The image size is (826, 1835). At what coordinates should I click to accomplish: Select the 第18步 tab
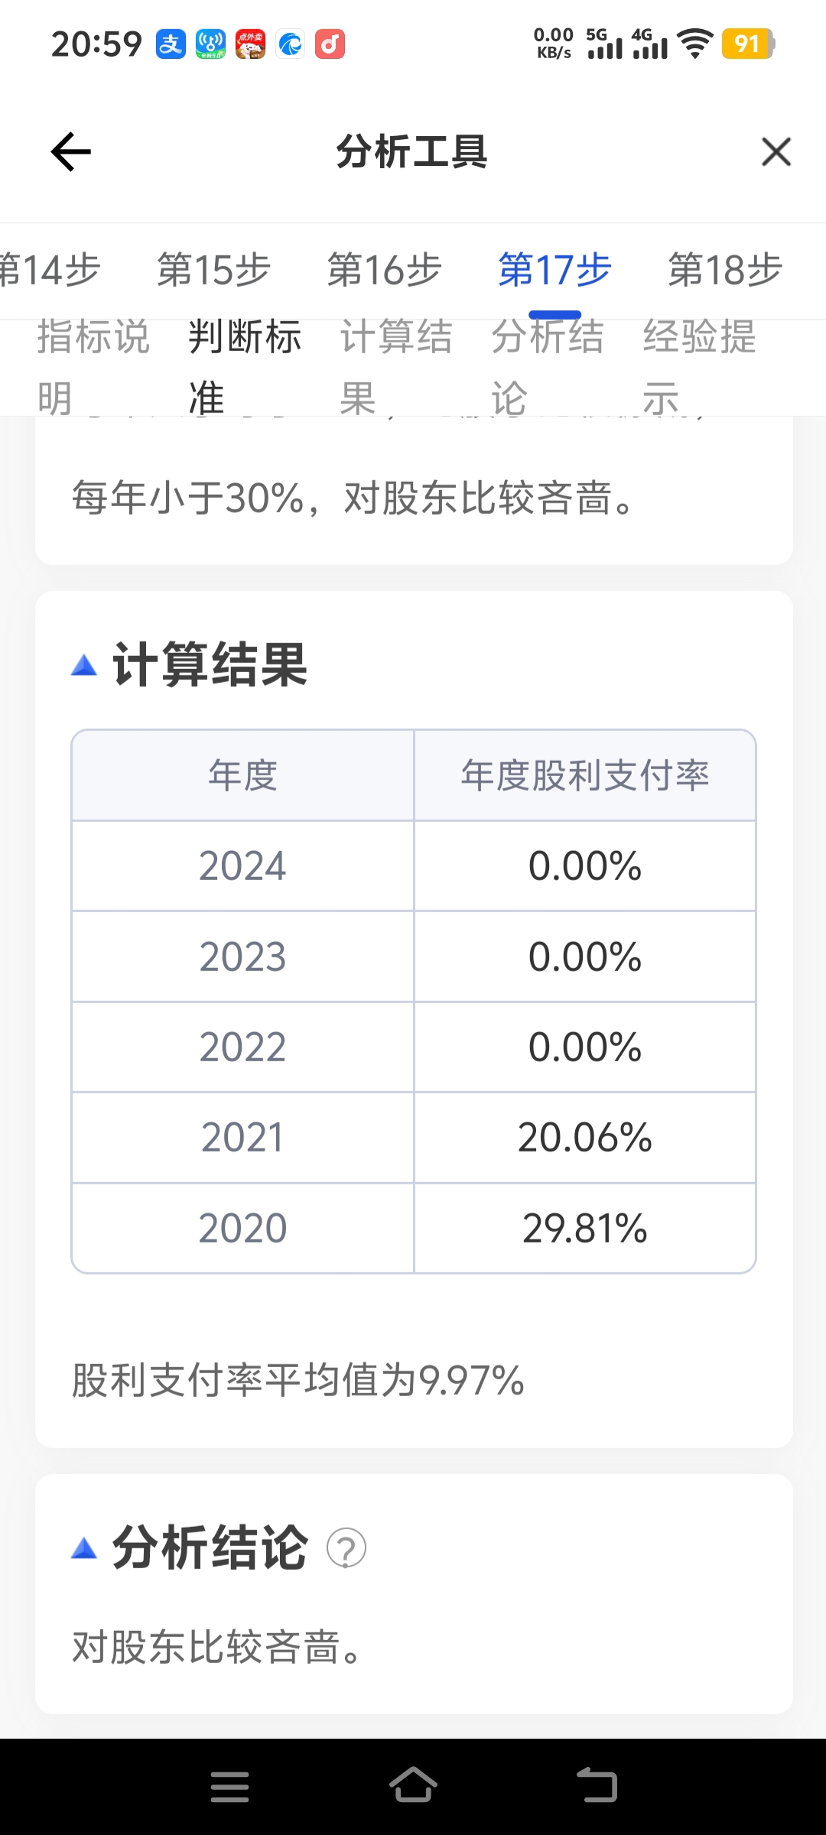click(x=726, y=270)
